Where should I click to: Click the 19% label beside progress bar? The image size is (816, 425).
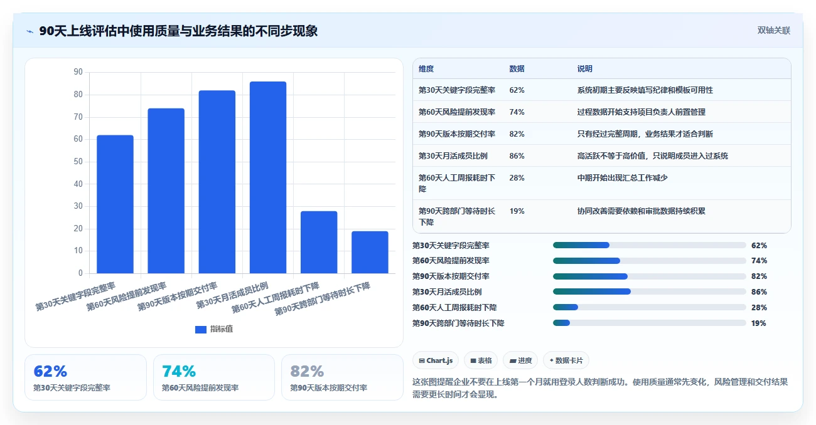759,323
